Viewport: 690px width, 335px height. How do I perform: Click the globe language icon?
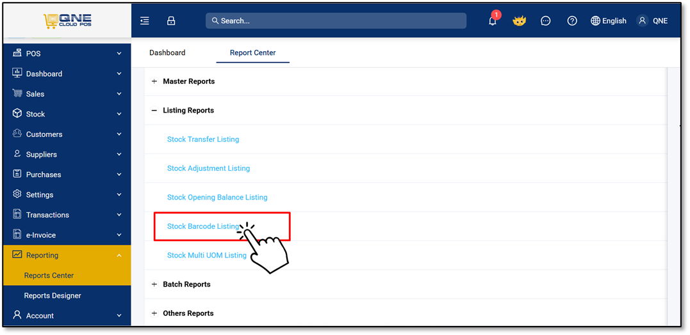(x=595, y=20)
